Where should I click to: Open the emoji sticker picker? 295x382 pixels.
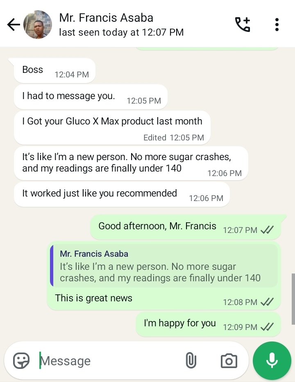pos(21,361)
